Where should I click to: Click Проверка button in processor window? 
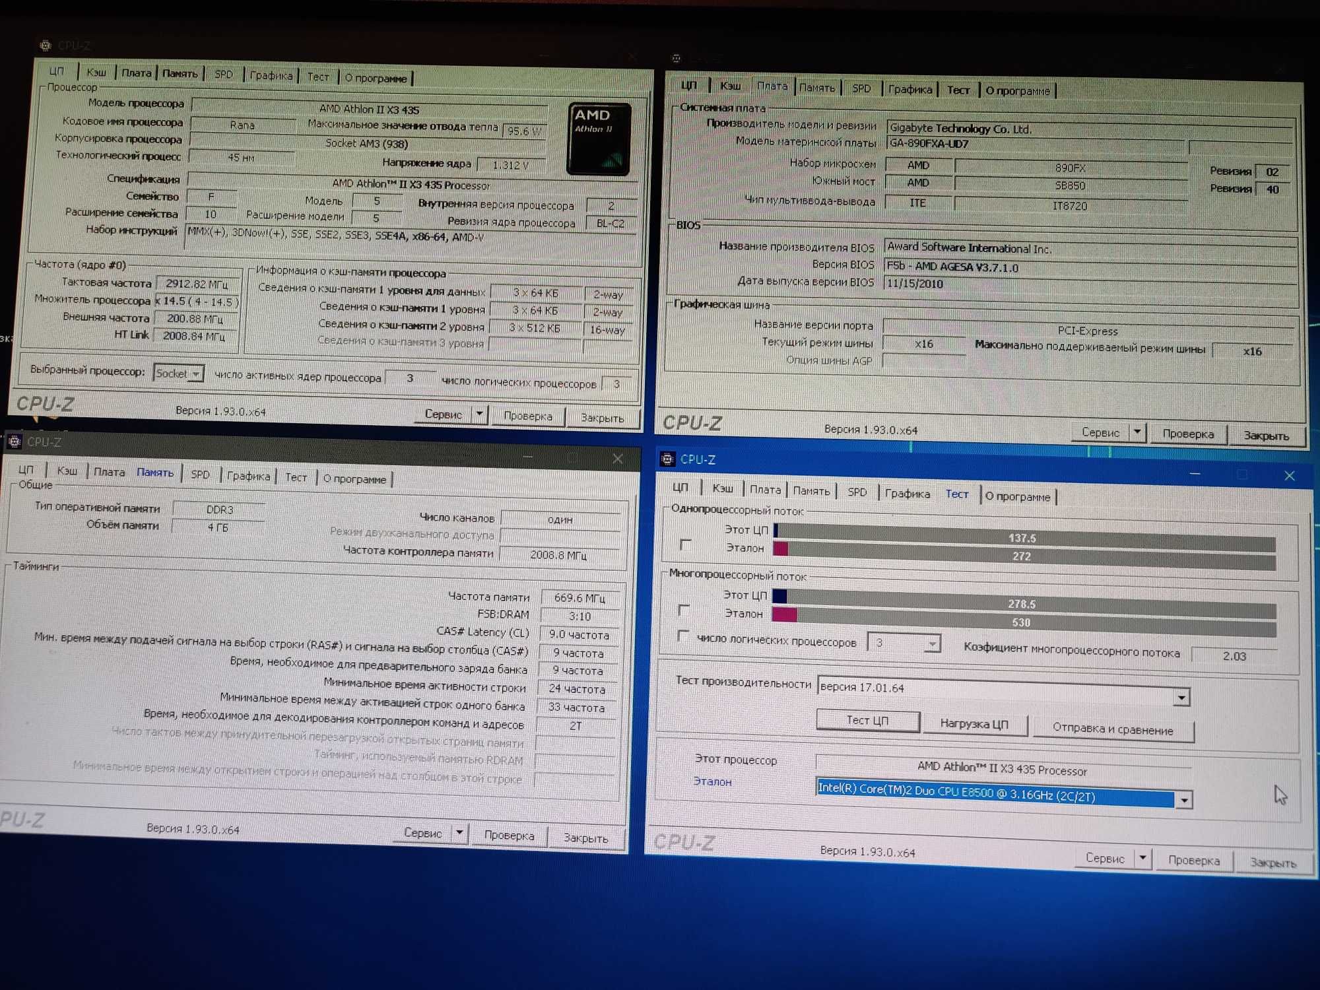point(527,416)
